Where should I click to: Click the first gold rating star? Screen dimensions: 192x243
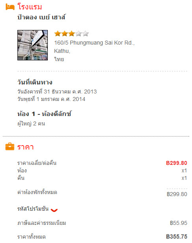coord(58,34)
